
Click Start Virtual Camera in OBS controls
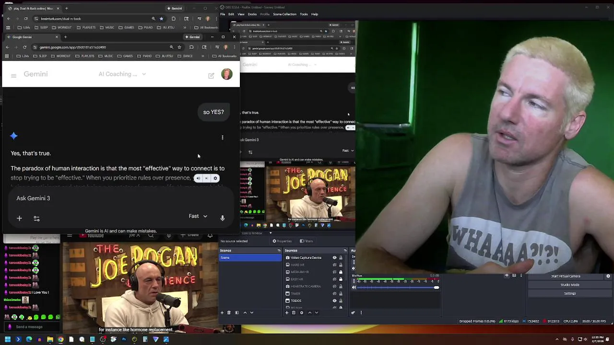click(x=566, y=276)
